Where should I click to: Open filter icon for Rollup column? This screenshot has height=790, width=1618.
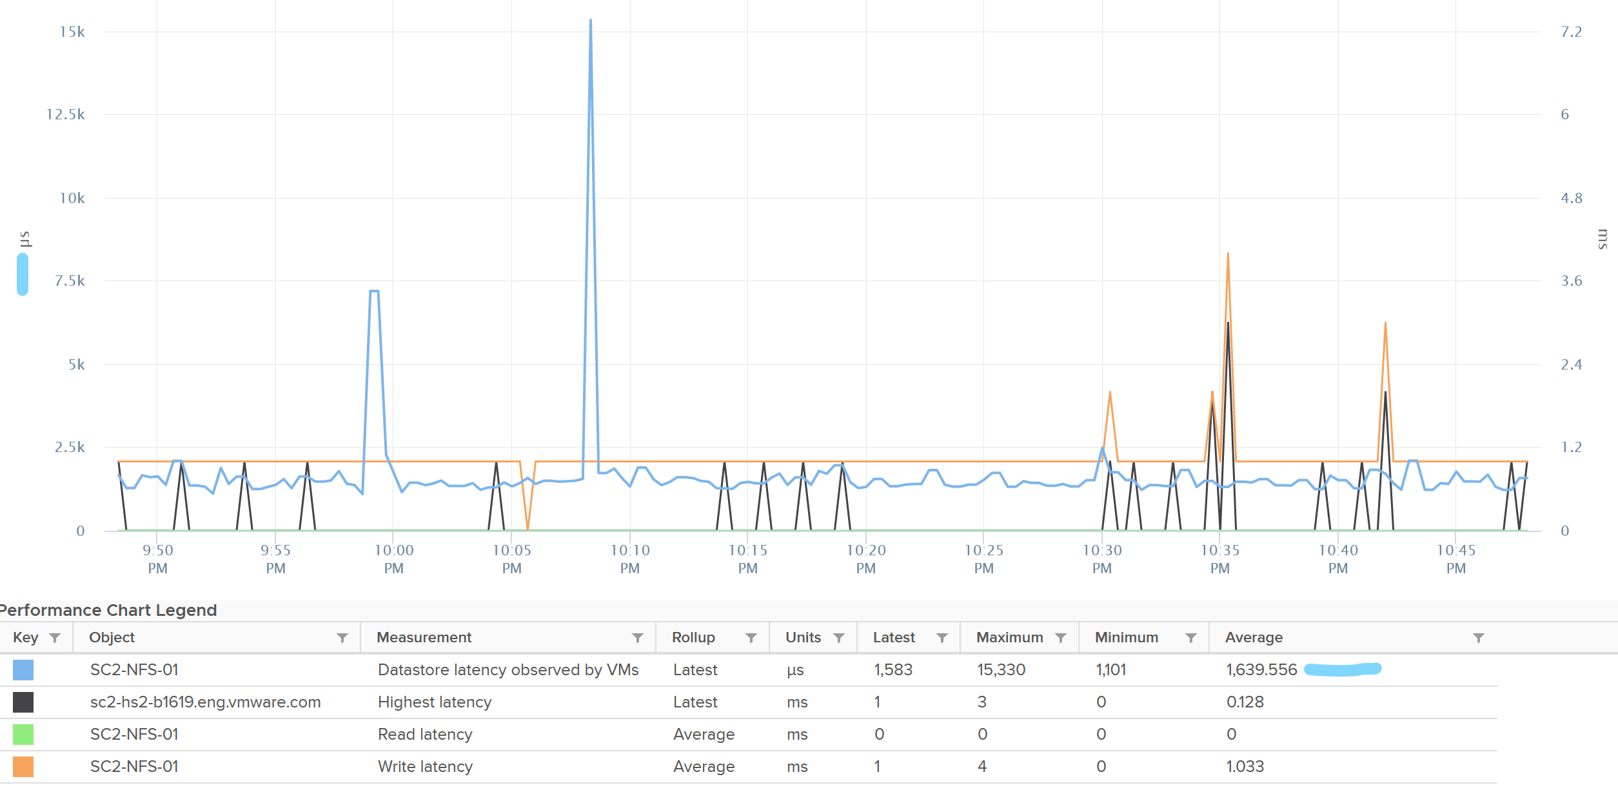point(751,638)
